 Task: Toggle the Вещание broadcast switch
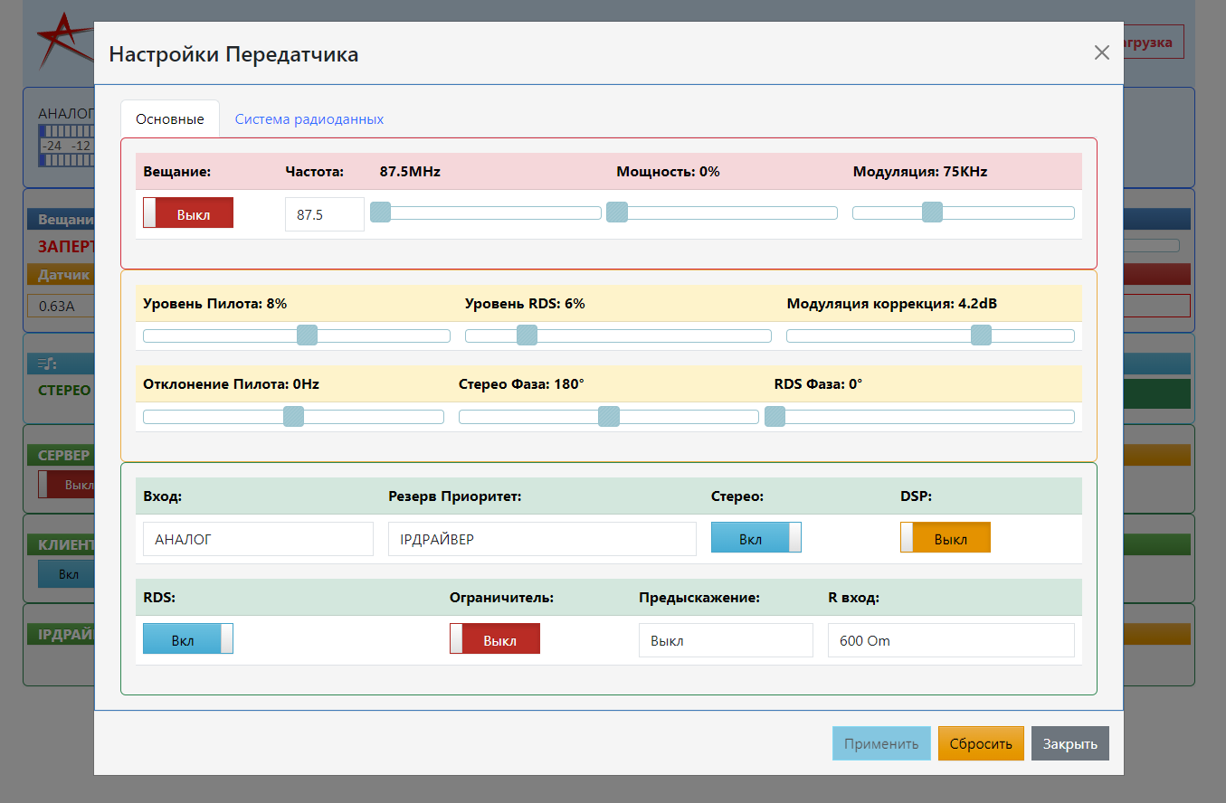188,213
